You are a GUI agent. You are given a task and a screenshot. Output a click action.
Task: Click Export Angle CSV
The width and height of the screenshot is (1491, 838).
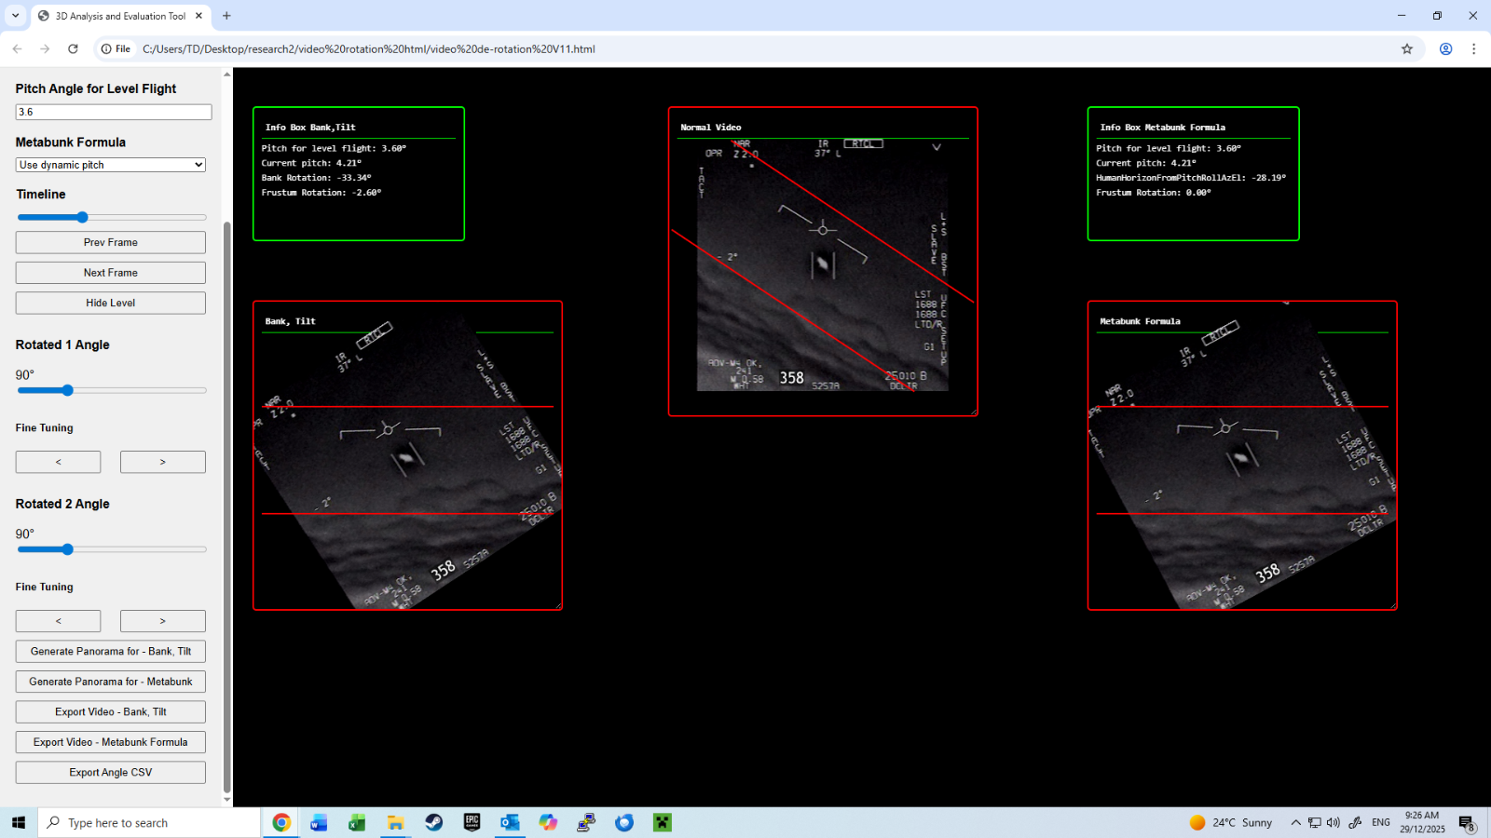110,772
